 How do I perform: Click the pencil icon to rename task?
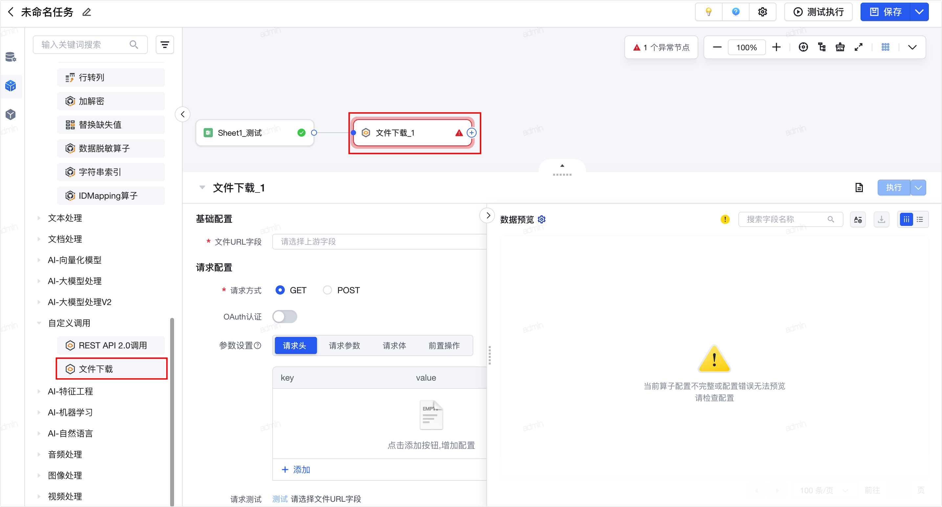[x=86, y=12]
